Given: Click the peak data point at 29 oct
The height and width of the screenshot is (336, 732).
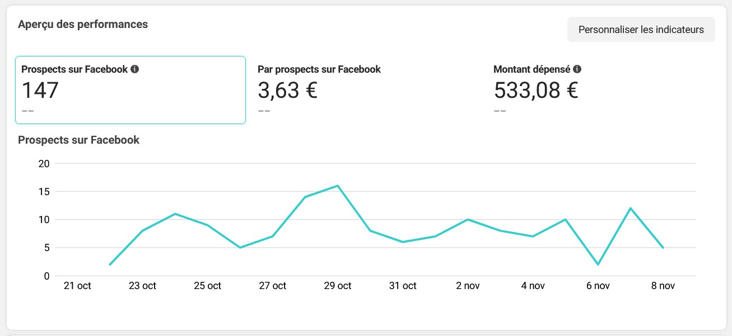Looking at the screenshot, I should [x=337, y=186].
